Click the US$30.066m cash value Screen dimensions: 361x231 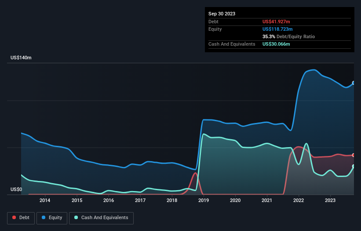pos(276,44)
